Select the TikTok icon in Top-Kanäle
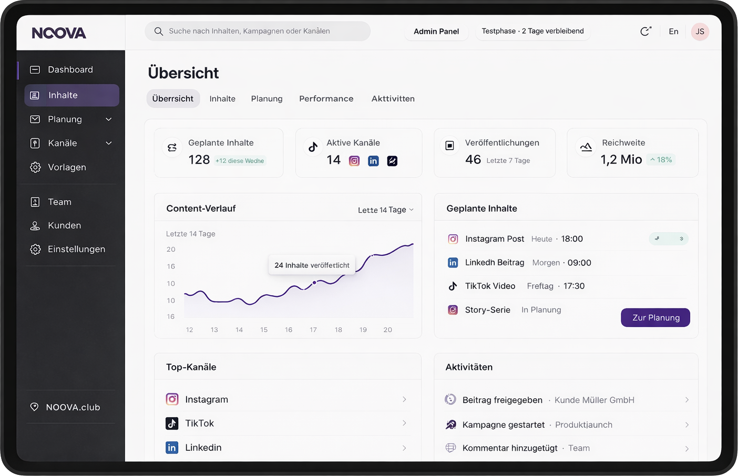Image resolution: width=738 pixels, height=476 pixels. point(172,423)
